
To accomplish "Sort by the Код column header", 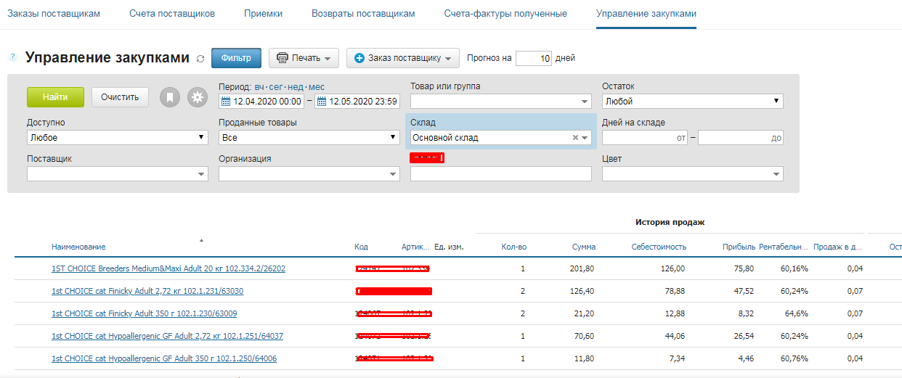I will click(x=361, y=247).
